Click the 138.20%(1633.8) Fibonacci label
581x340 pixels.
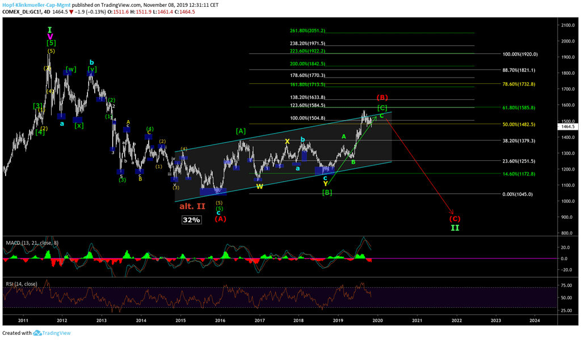click(x=308, y=97)
